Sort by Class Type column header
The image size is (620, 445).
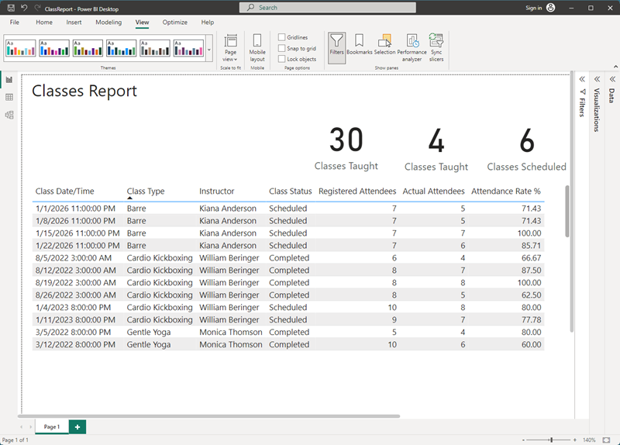146,191
